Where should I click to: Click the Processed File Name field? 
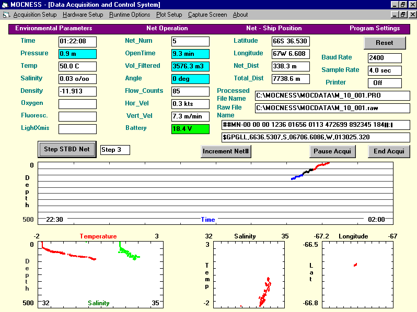tap(332, 95)
